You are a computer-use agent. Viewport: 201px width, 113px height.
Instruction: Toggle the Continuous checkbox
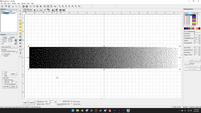36,102
